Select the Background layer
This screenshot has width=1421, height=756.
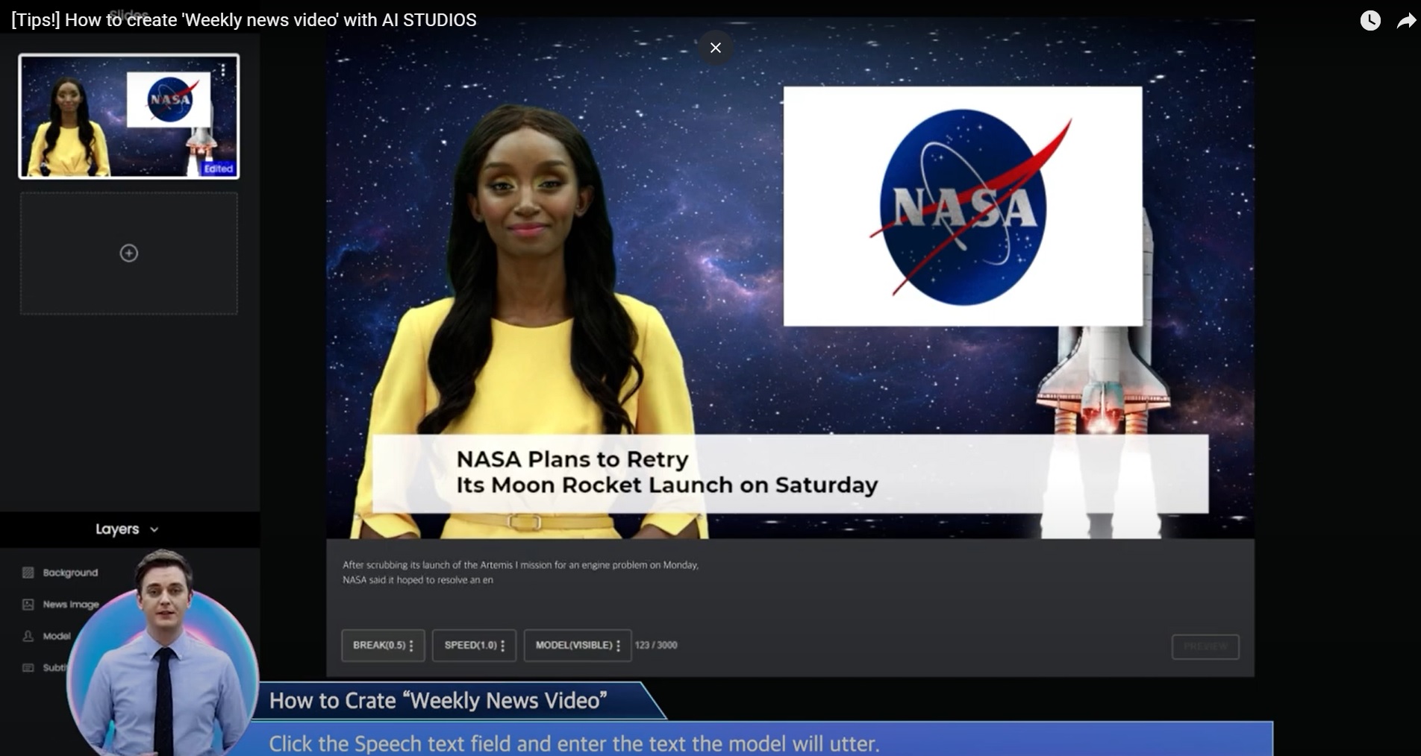click(70, 573)
